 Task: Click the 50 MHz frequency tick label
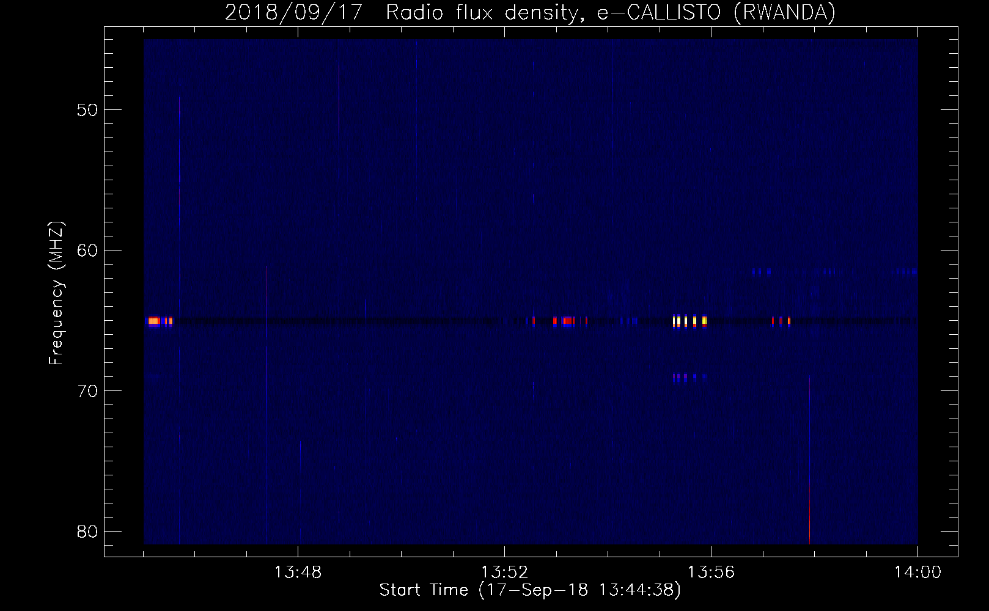(87, 110)
